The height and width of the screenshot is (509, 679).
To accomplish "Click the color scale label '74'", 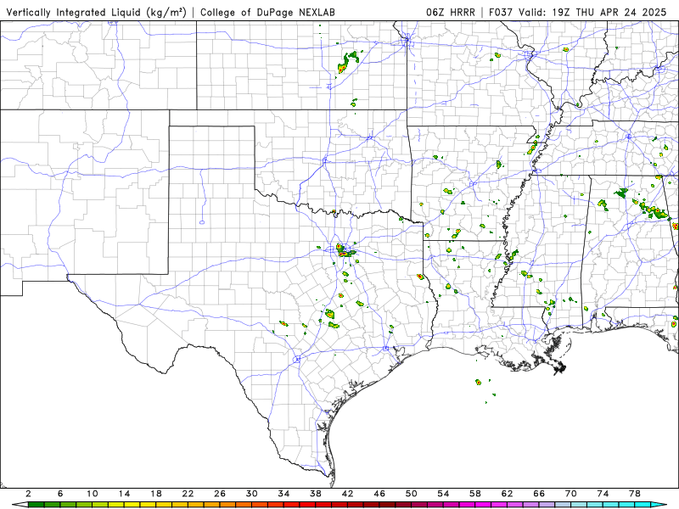I will (603, 494).
